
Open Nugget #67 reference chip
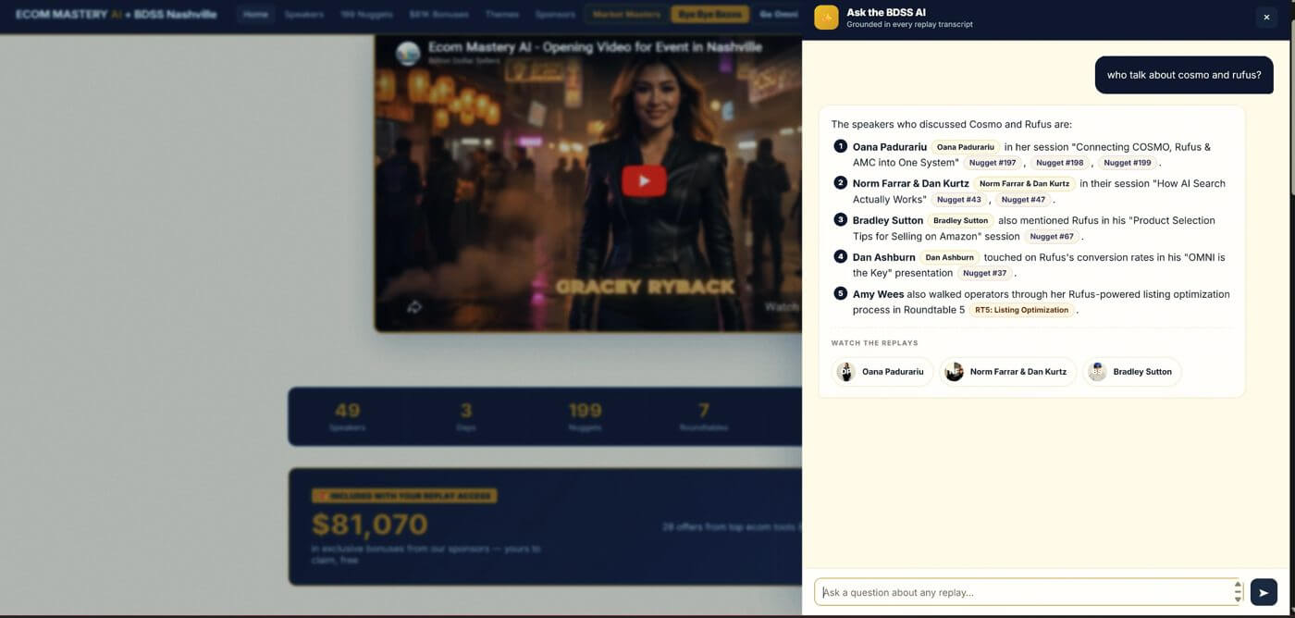point(1052,237)
